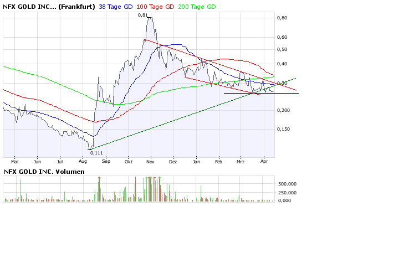Select the Okt month on the time axis
The width and height of the screenshot is (409, 263).
pos(129,163)
